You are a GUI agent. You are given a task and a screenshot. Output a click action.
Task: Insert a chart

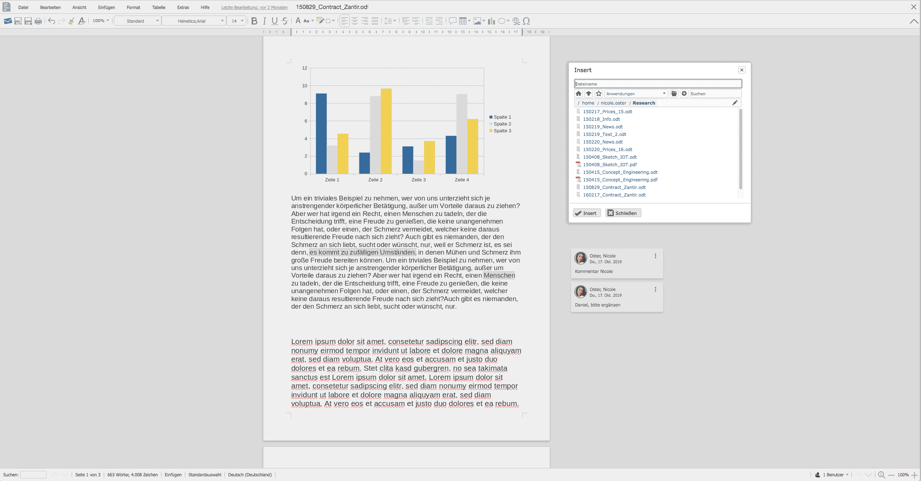pos(491,21)
